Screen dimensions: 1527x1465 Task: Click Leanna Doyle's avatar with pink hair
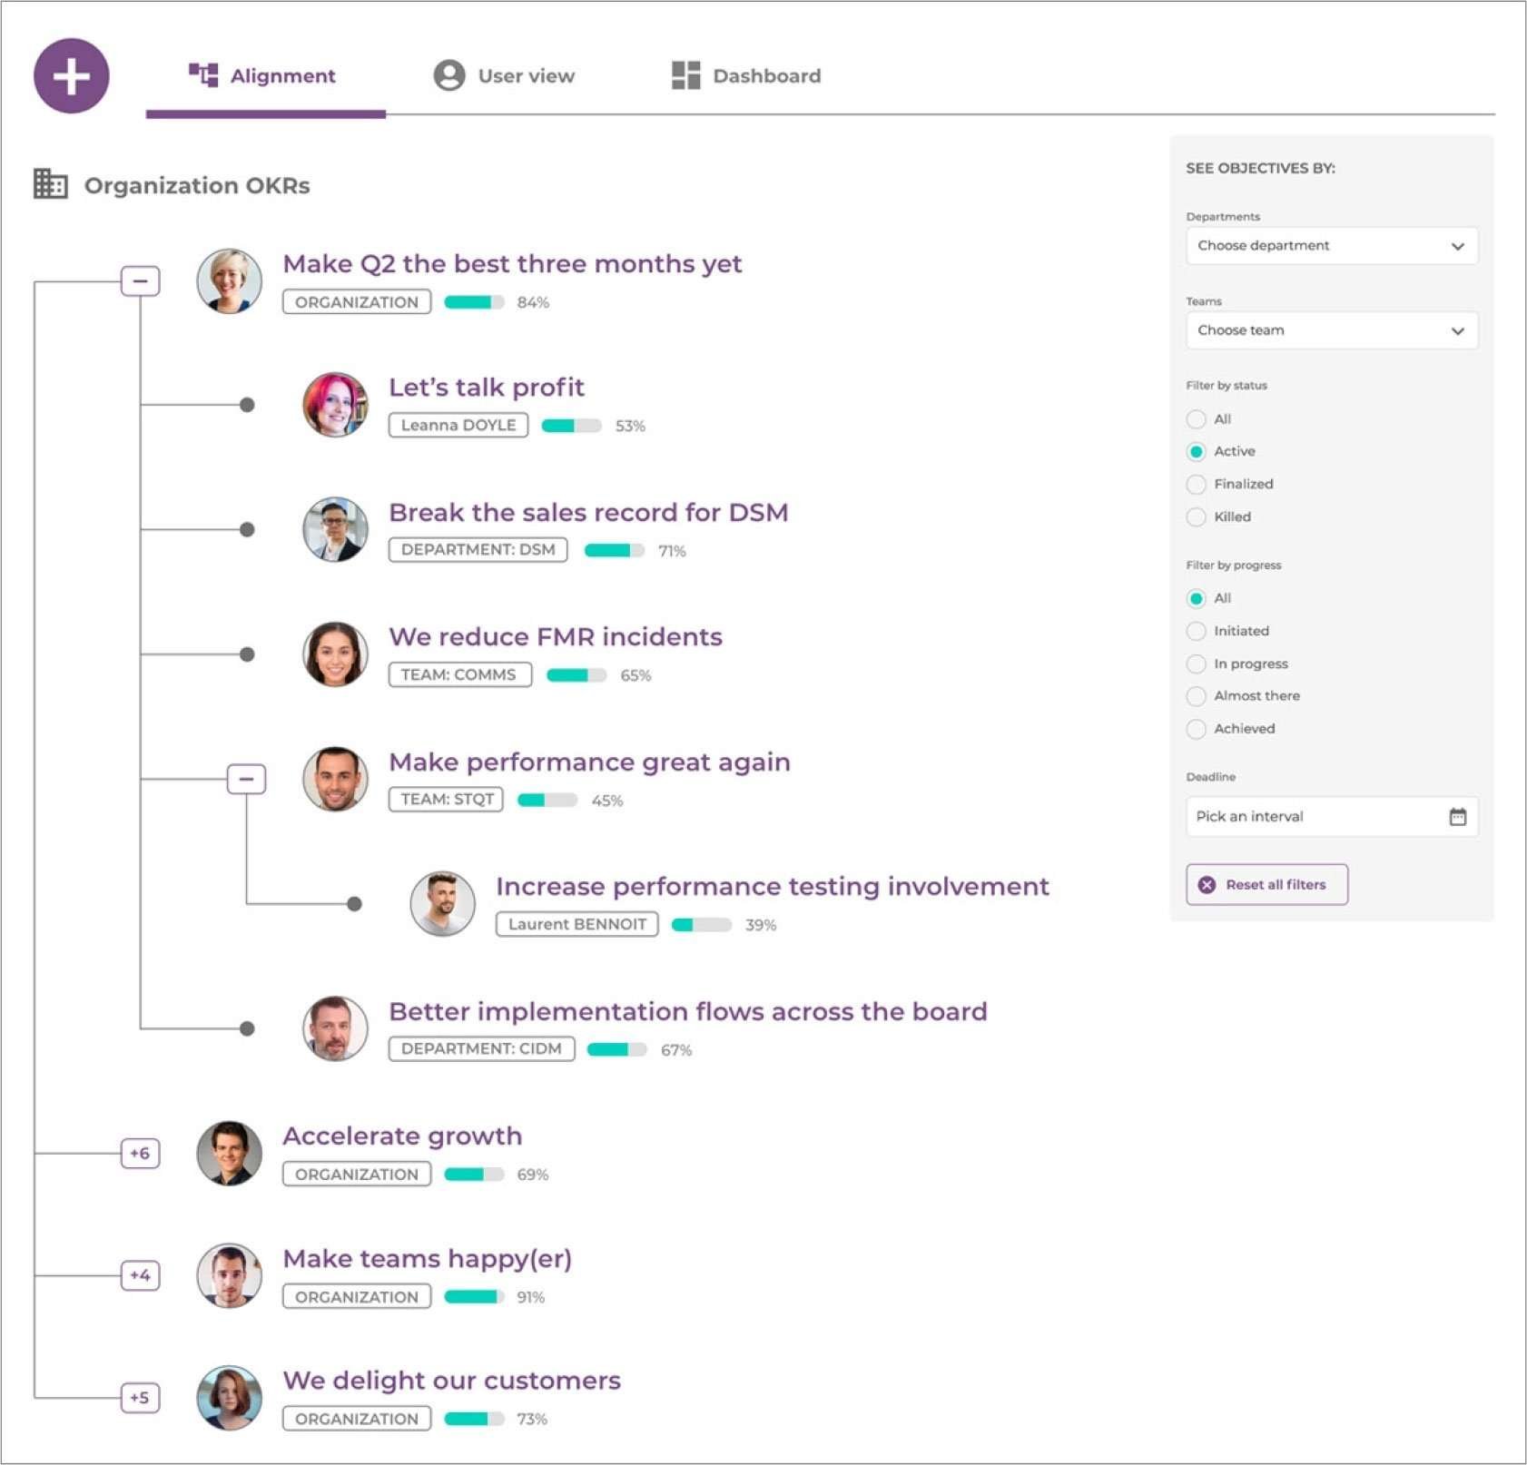pos(335,405)
